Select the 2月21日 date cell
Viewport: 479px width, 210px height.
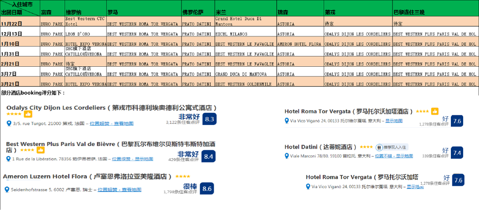coord(20,62)
